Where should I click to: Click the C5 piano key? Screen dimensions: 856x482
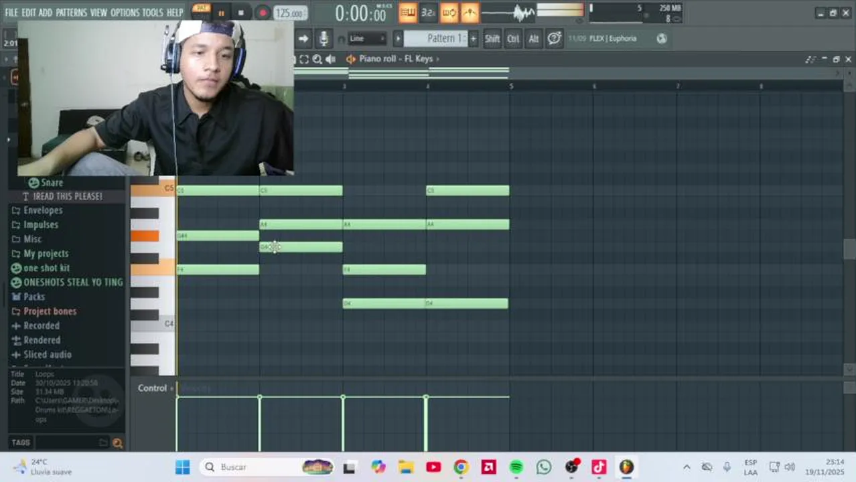[x=153, y=189]
